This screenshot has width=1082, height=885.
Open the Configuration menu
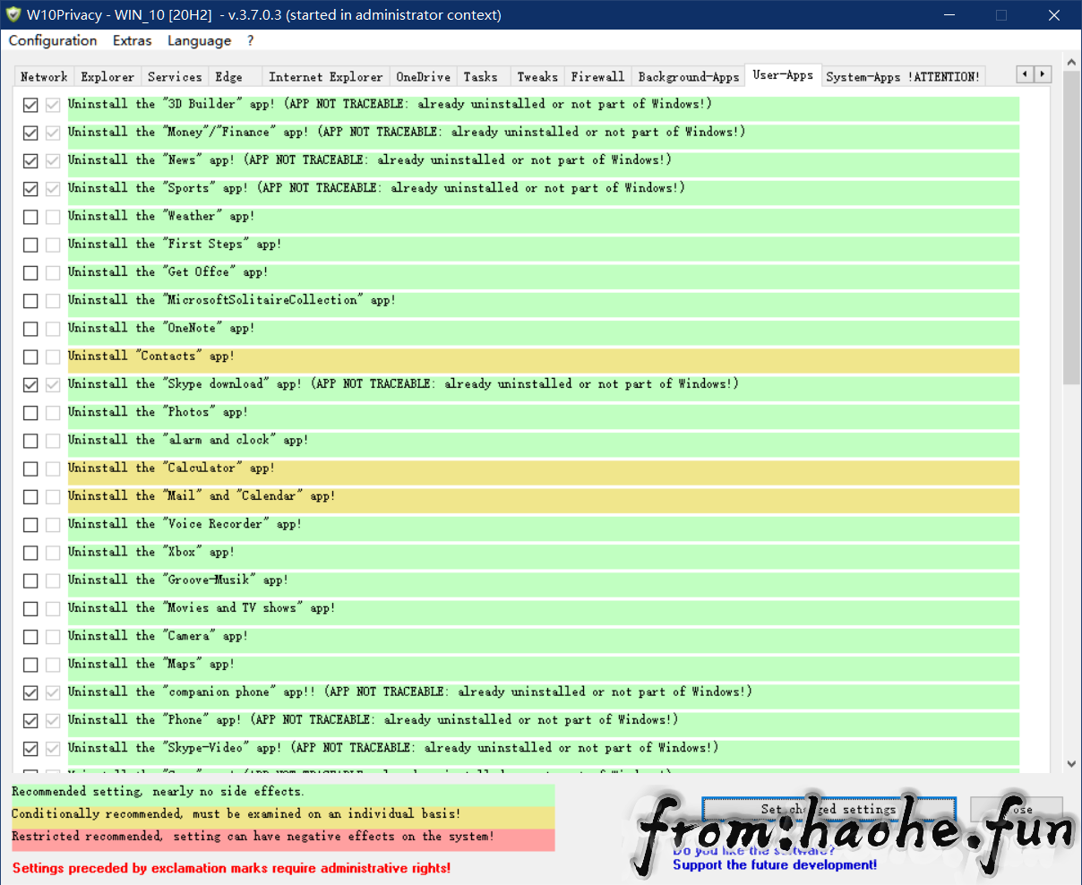pyautogui.click(x=53, y=40)
